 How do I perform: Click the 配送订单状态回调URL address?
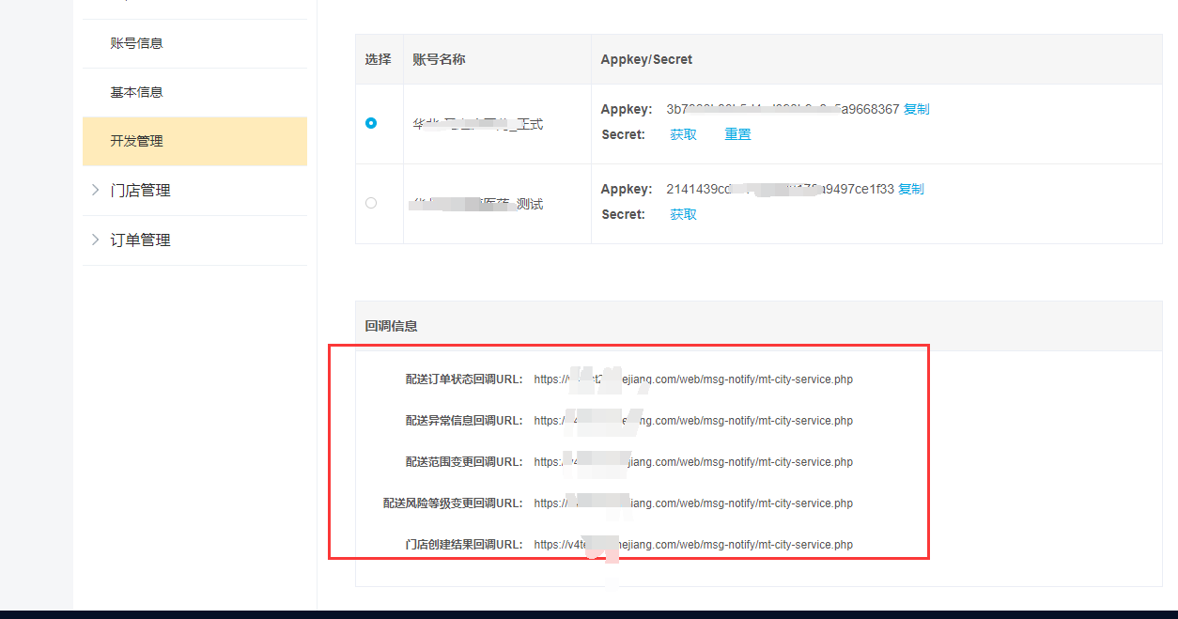(x=693, y=379)
